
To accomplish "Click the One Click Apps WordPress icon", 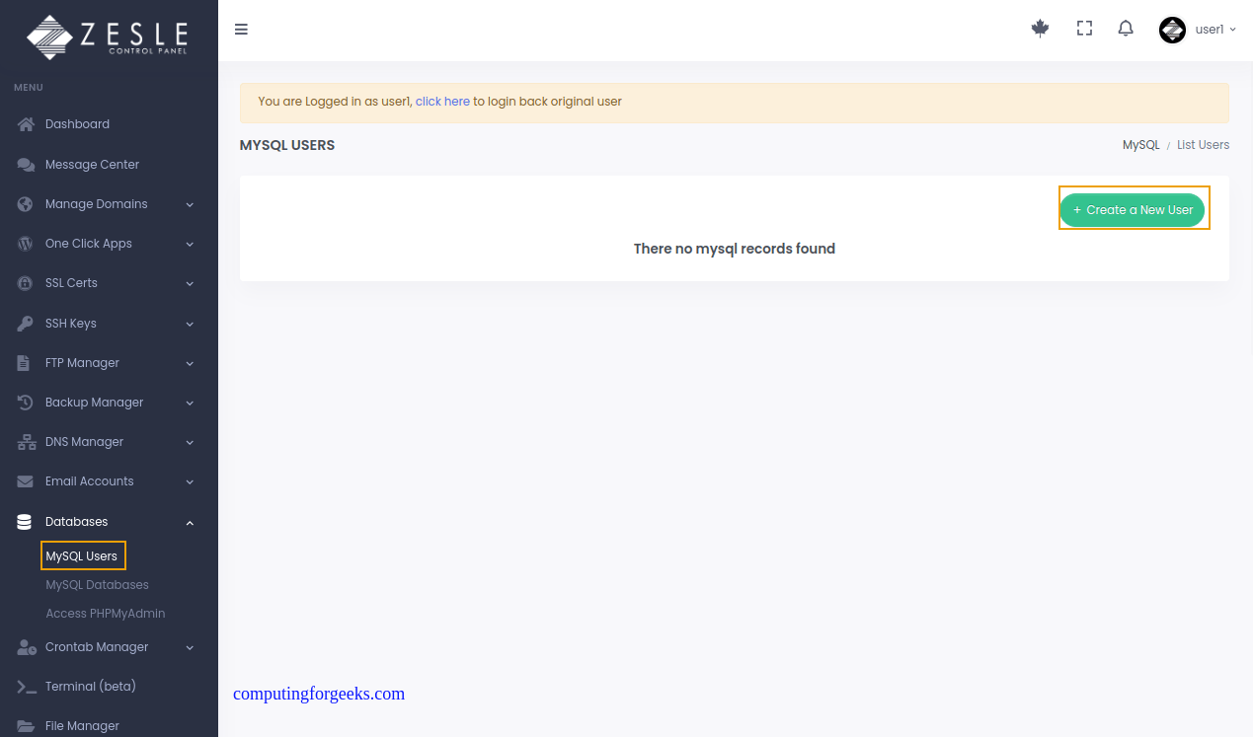I will click(x=26, y=244).
